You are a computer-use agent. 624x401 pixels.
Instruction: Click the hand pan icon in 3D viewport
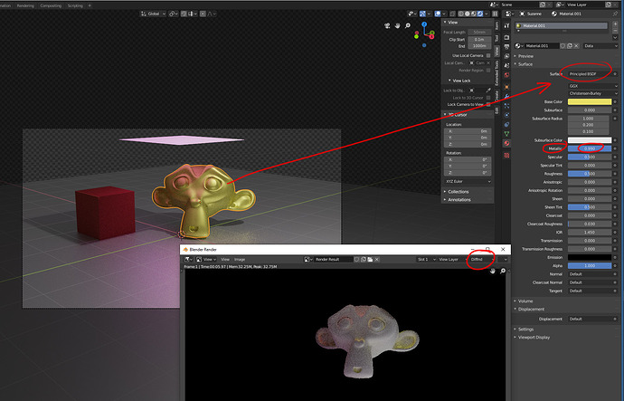click(397, 25)
